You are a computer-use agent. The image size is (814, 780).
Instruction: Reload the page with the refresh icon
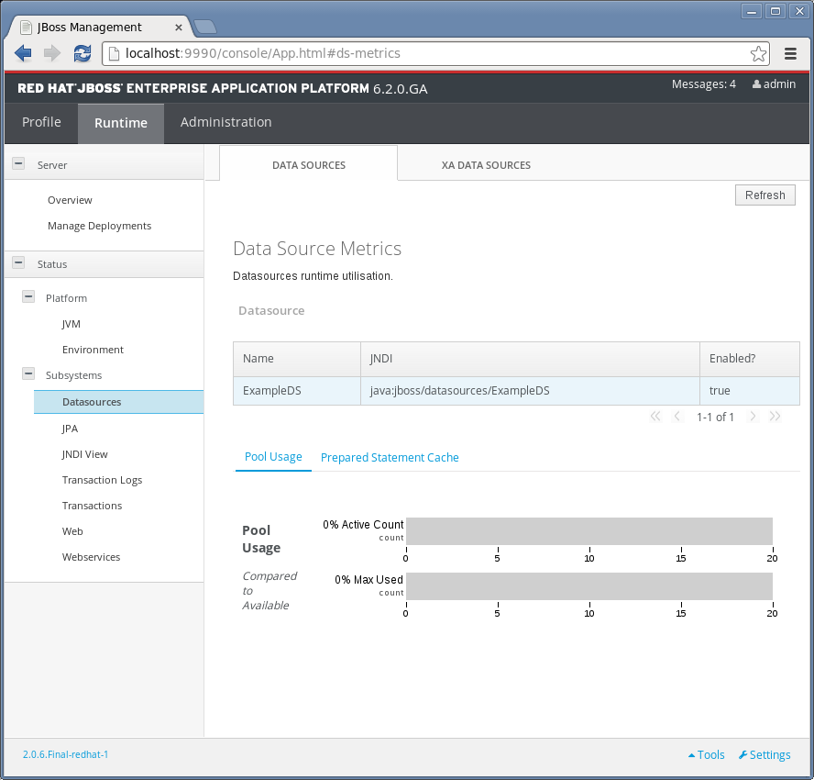82,53
